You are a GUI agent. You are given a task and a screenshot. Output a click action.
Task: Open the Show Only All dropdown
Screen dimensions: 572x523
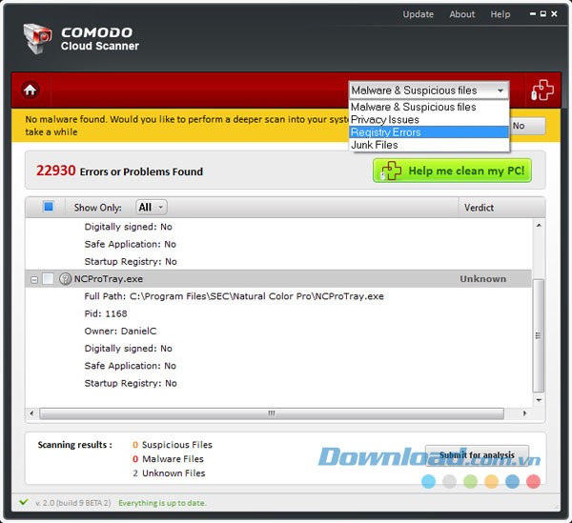(152, 207)
